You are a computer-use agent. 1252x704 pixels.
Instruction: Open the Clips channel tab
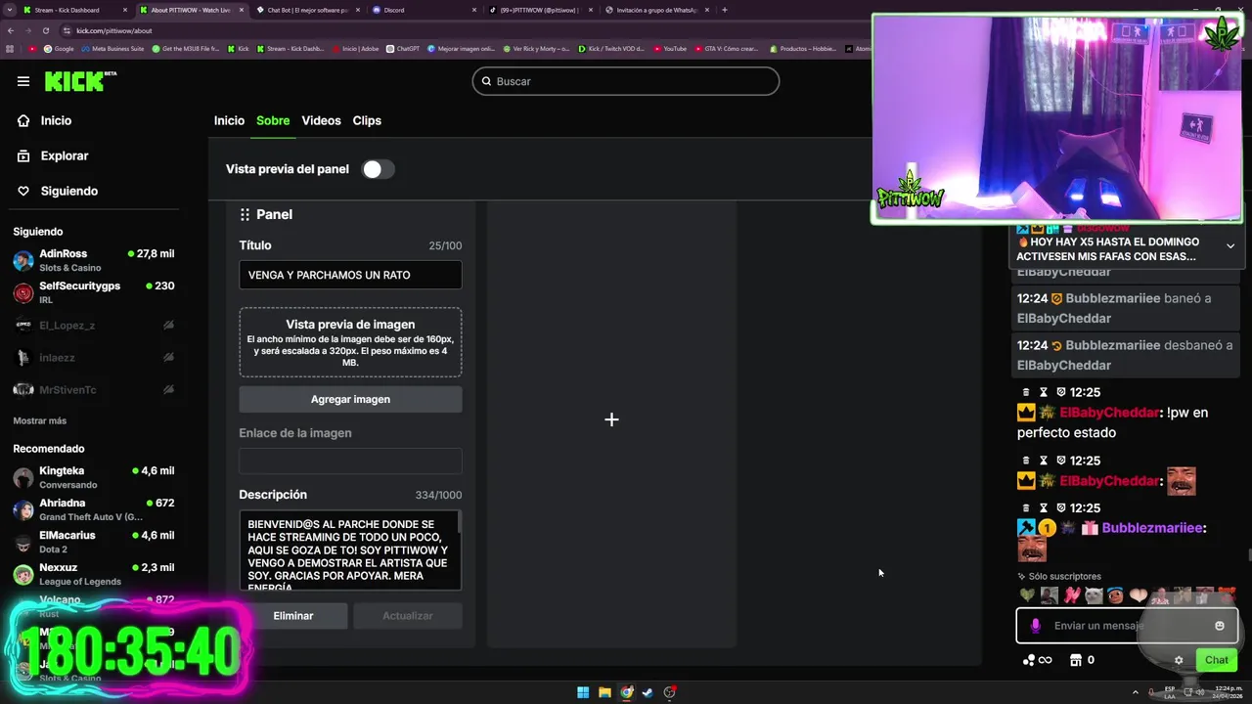[x=367, y=120]
